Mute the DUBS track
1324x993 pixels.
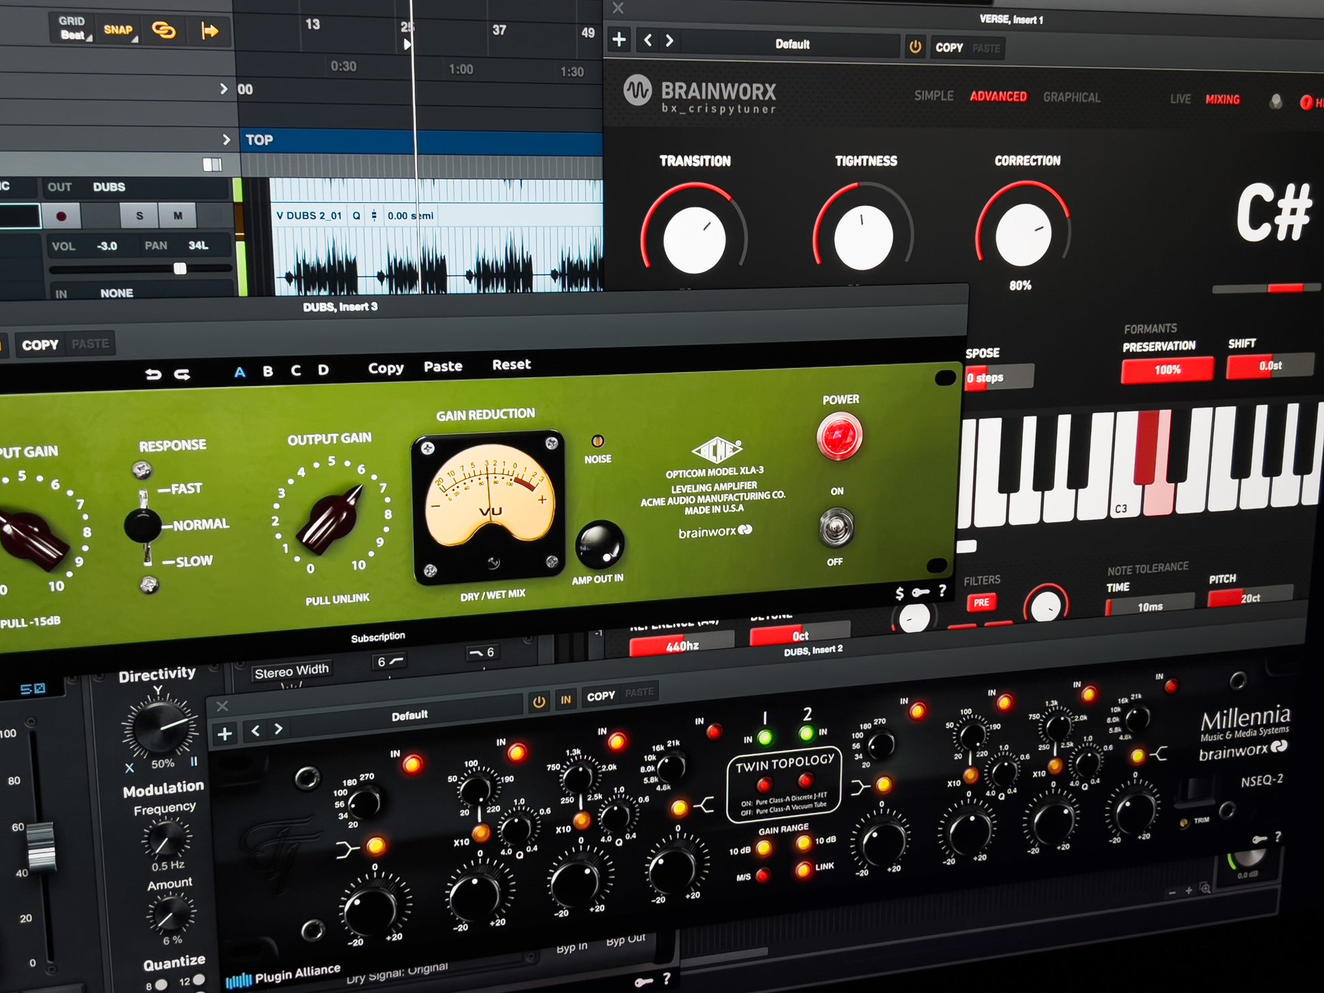click(178, 216)
